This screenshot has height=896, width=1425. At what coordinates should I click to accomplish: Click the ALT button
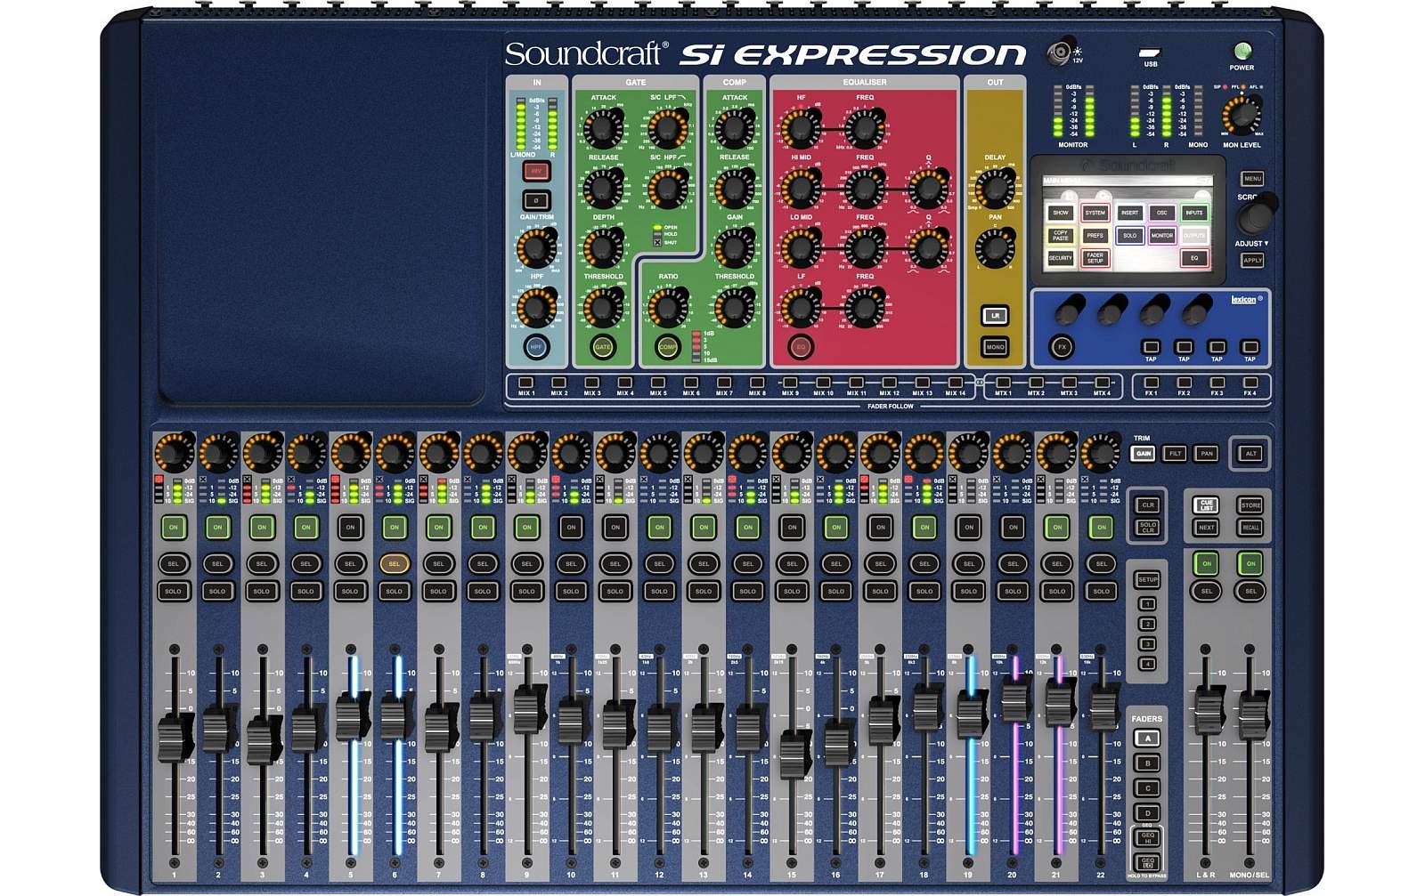coord(1250,454)
